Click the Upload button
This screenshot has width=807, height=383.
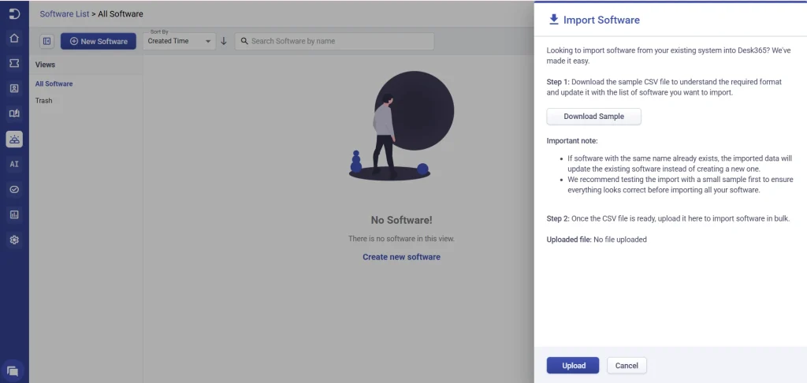point(573,366)
